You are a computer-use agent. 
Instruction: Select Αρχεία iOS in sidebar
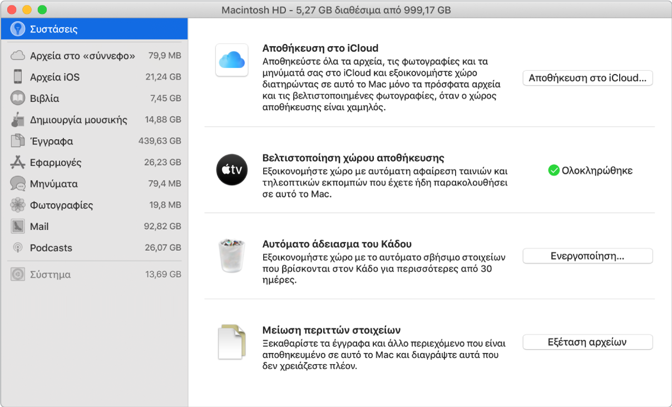tap(55, 77)
